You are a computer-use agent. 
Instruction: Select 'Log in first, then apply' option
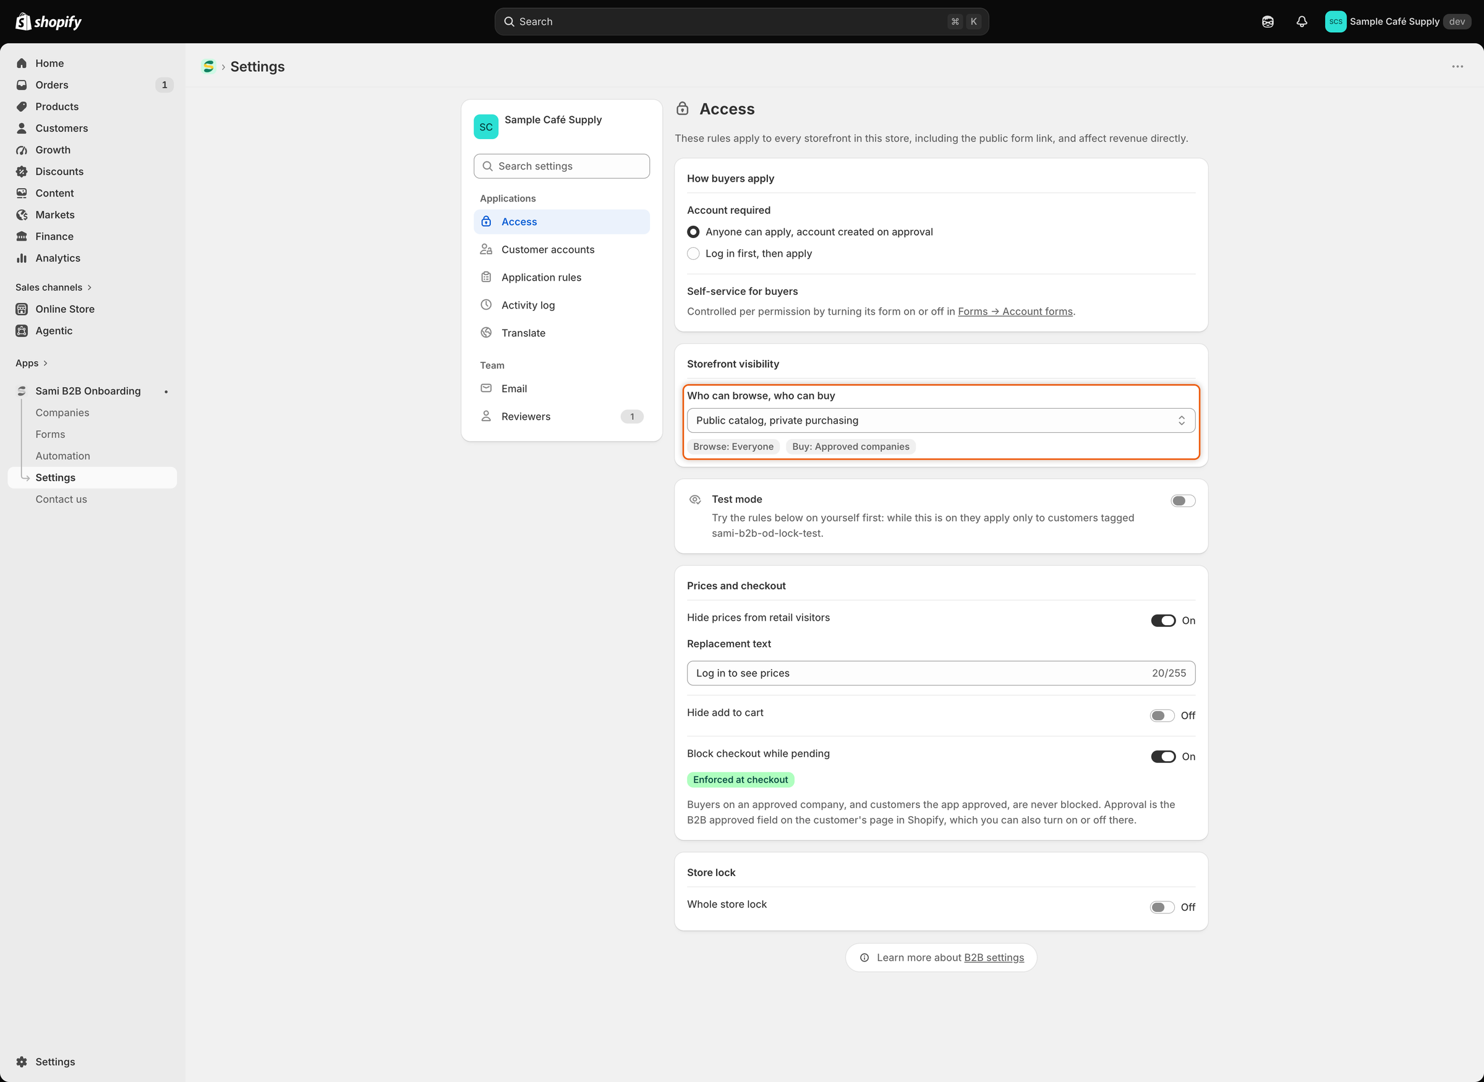[x=693, y=253]
